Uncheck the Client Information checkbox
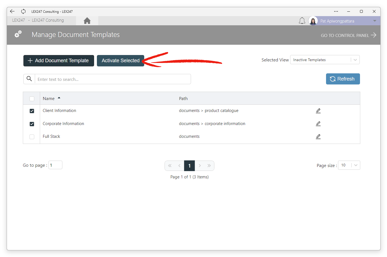The height and width of the screenshot is (257, 387). click(x=32, y=111)
